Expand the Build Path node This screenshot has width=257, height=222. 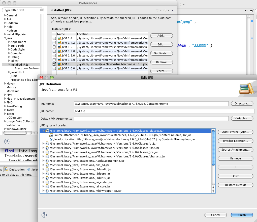(x=9, y=46)
